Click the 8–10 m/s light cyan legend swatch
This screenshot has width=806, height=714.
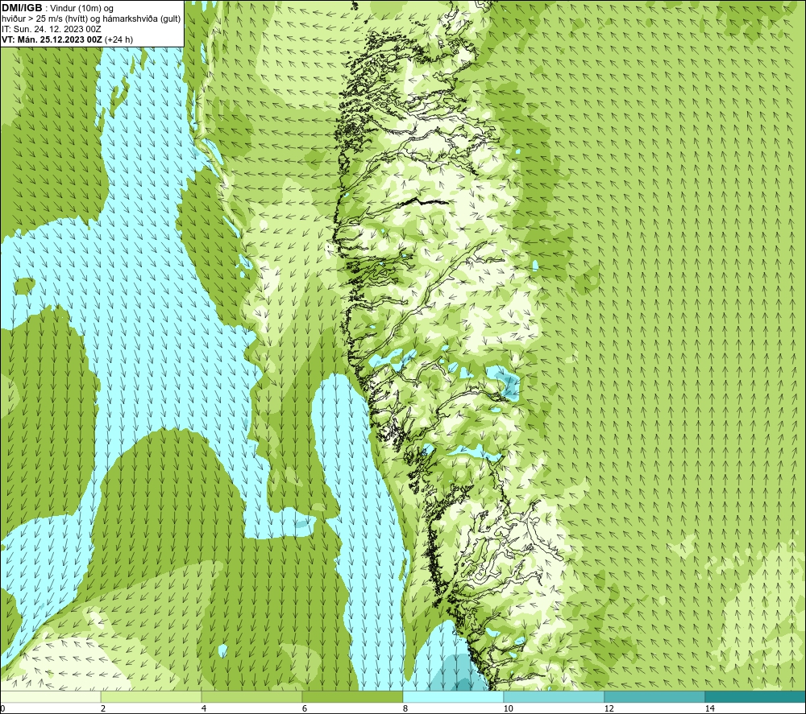click(453, 697)
